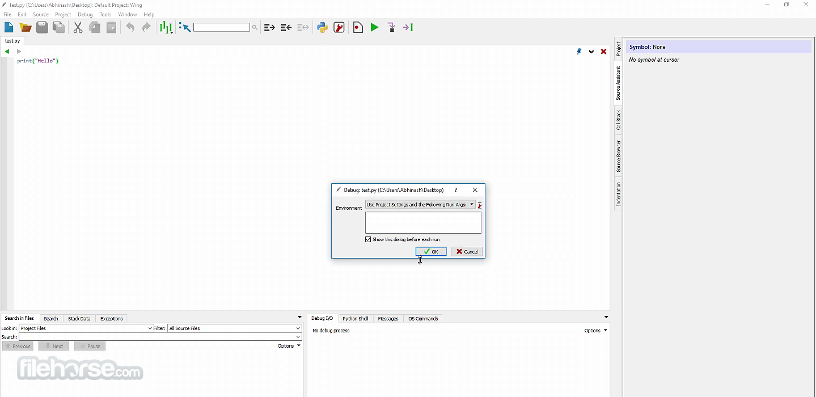Image resolution: width=816 pixels, height=397 pixels.
Task: Open the Edit menu
Action: click(22, 14)
